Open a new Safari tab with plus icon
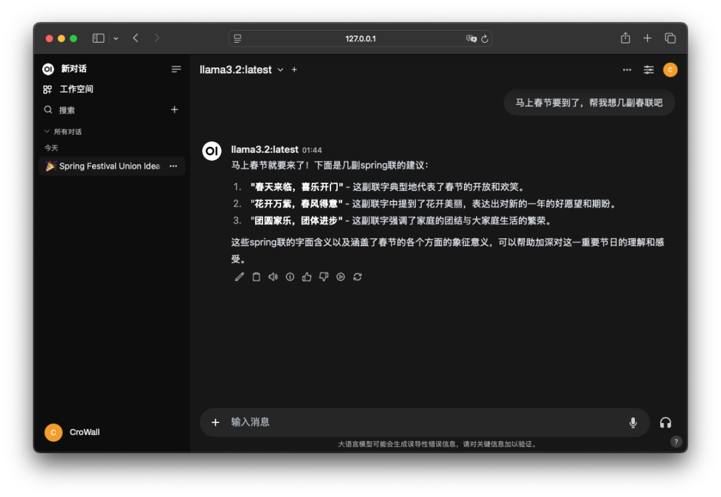721x497 pixels. coord(647,38)
